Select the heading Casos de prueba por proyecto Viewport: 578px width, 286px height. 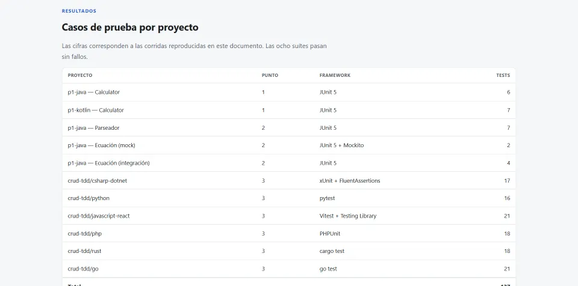[130, 27]
